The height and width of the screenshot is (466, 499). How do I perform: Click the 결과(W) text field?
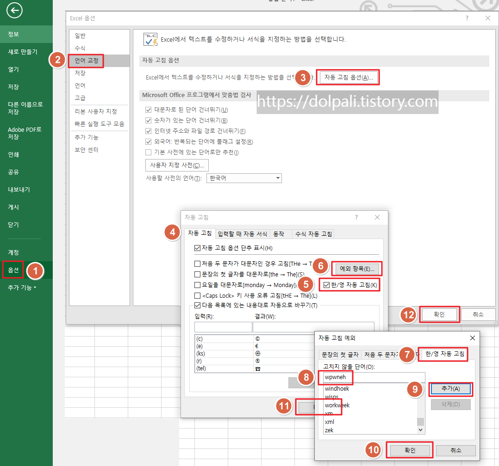tap(313, 327)
